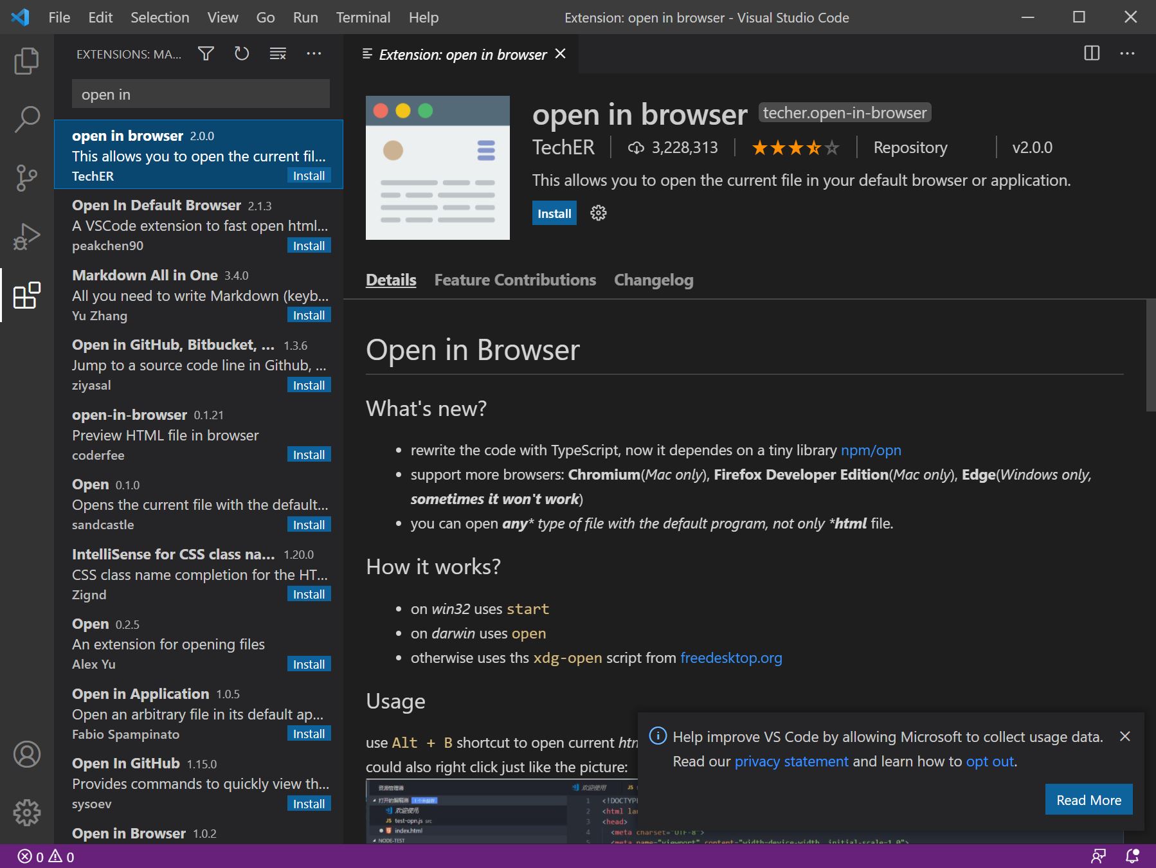Click the star rating of the extension
Image resolution: width=1156 pixels, height=868 pixels.
(x=796, y=148)
